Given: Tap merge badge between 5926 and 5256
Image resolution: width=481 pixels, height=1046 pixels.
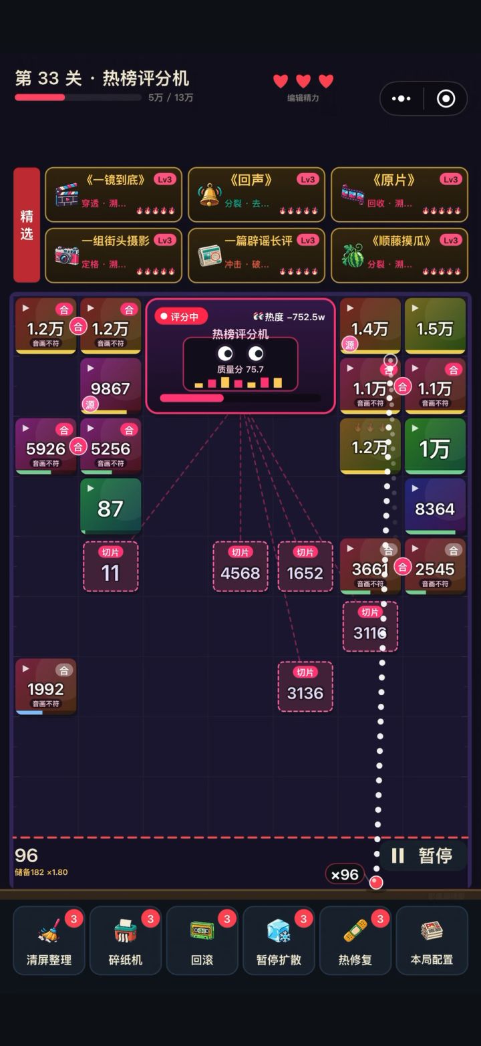Looking at the screenshot, I should (x=78, y=446).
